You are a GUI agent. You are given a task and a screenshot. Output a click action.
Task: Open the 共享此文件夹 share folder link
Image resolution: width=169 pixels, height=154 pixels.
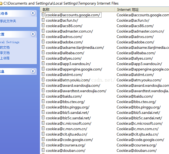tap(8, 21)
